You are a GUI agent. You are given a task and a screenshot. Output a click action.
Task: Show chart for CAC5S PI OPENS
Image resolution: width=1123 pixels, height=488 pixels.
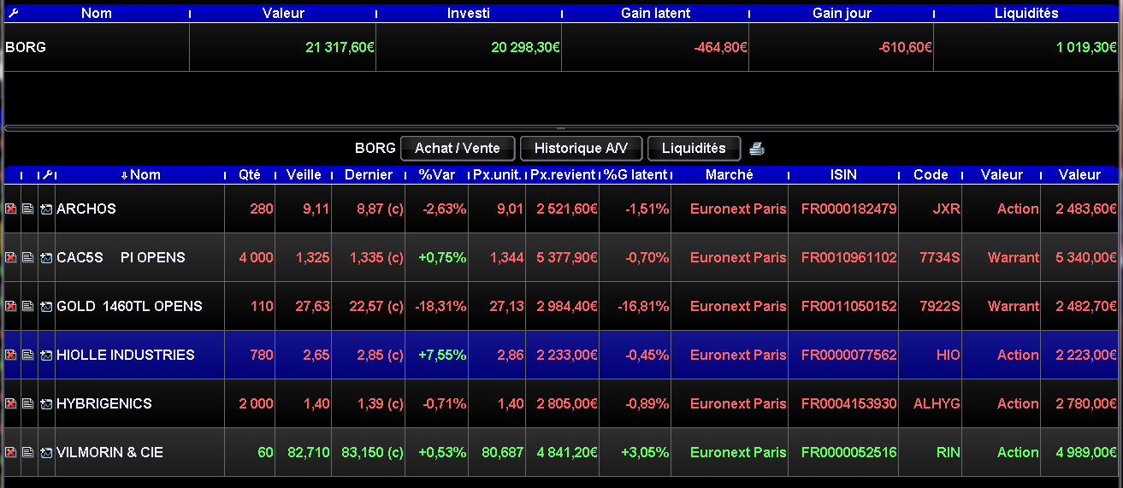(x=46, y=258)
